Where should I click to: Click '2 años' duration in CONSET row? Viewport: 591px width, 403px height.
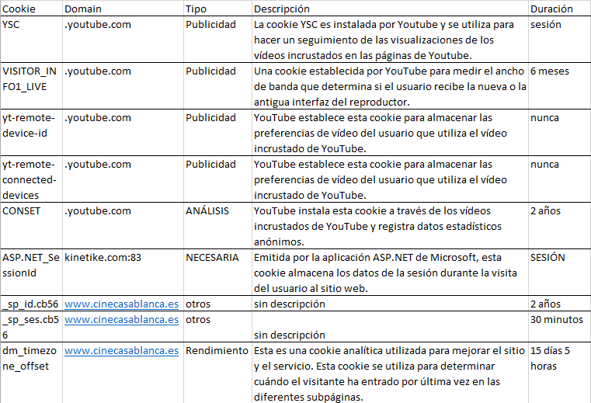click(545, 210)
